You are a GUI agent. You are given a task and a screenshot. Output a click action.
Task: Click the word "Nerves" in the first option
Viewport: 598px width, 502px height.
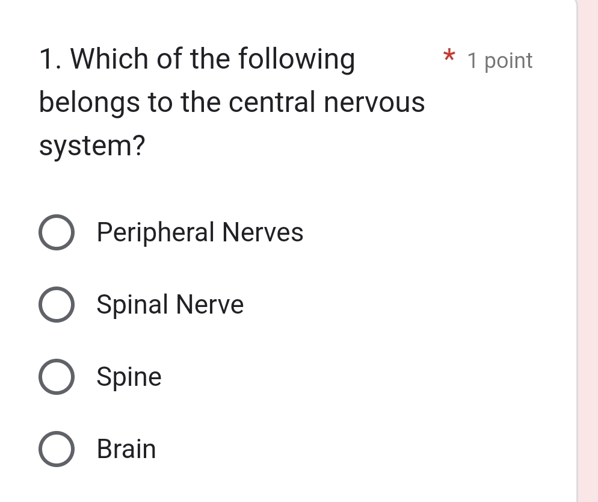click(263, 232)
